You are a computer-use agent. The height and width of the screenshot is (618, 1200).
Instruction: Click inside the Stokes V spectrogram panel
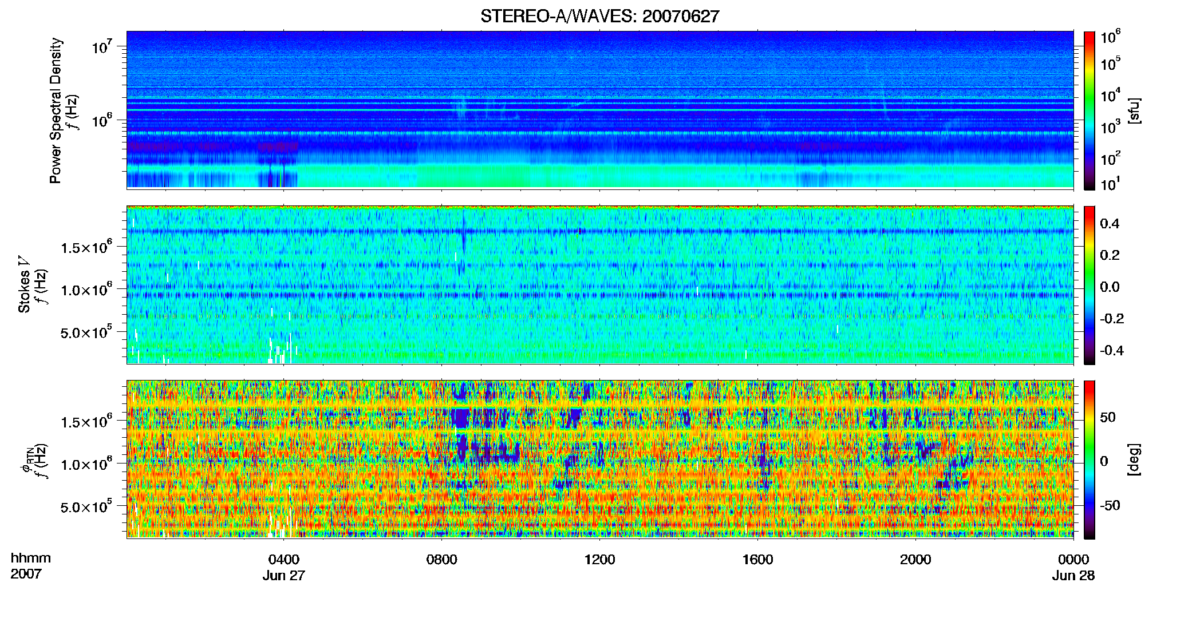[600, 285]
